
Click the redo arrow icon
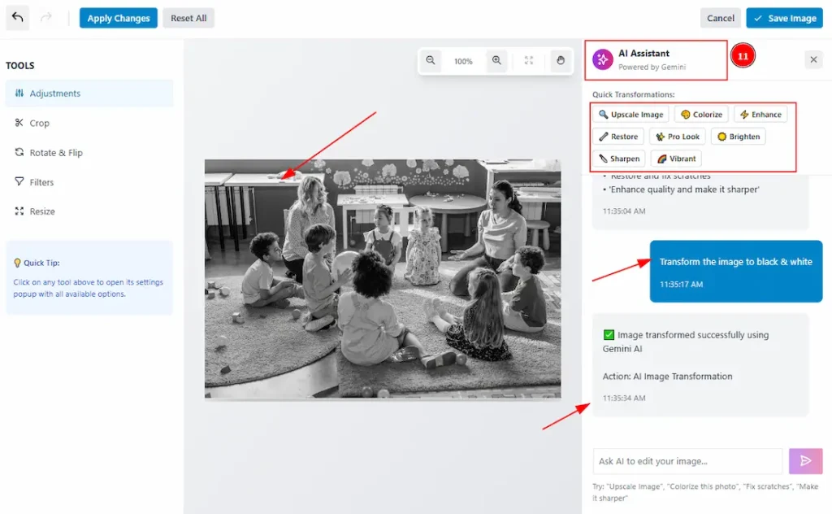46,18
